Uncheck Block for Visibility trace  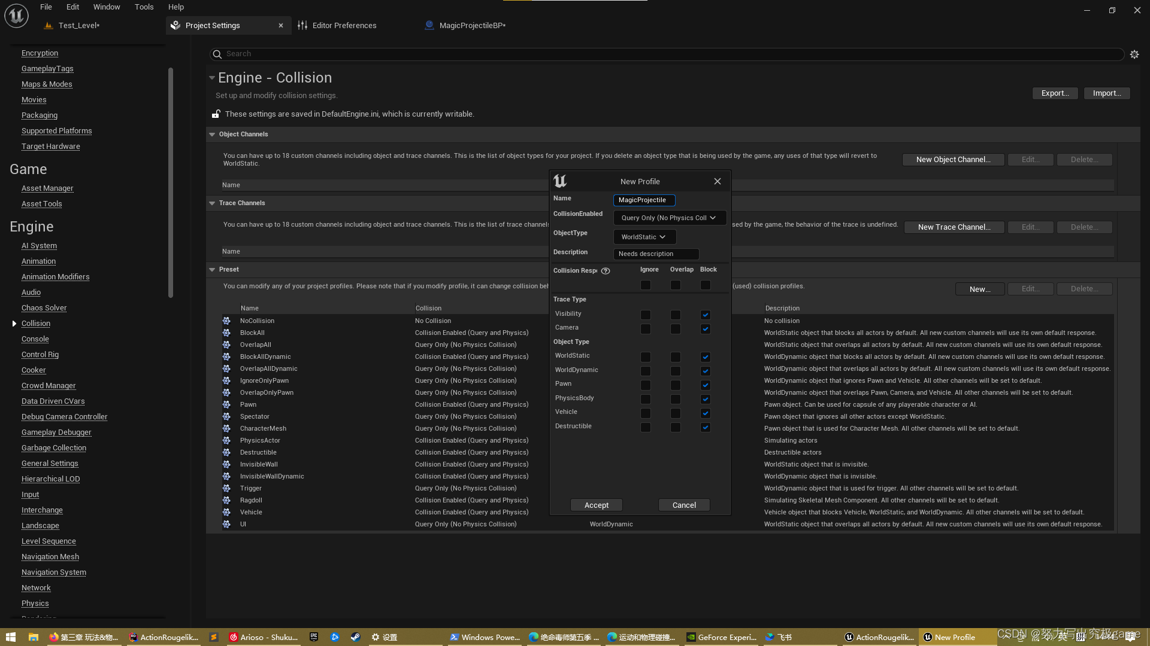706,315
